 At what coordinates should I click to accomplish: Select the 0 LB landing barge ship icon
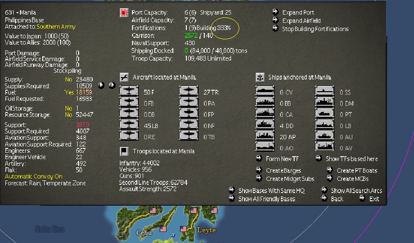pyautogui.click(x=325, y=124)
